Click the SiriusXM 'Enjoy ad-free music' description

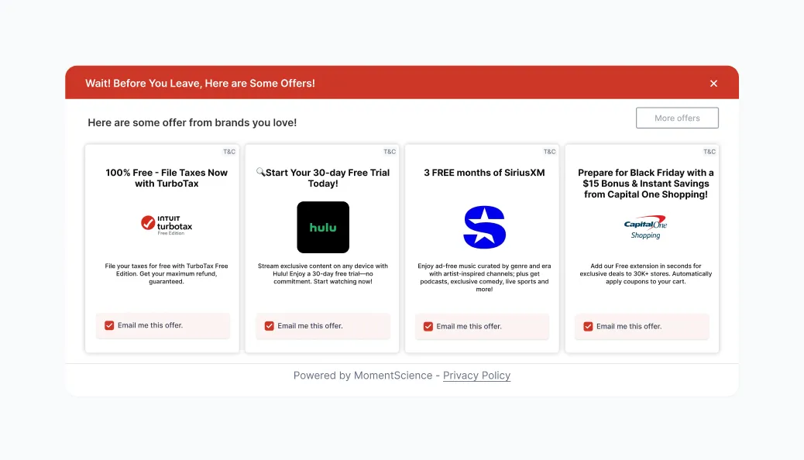click(484, 277)
